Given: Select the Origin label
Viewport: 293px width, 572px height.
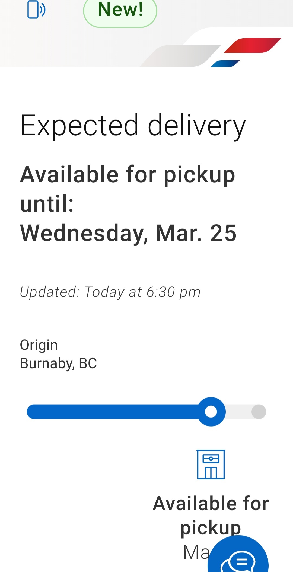Looking at the screenshot, I should coord(39,345).
